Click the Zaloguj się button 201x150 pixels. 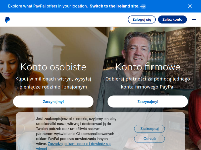pyautogui.click(x=142, y=19)
